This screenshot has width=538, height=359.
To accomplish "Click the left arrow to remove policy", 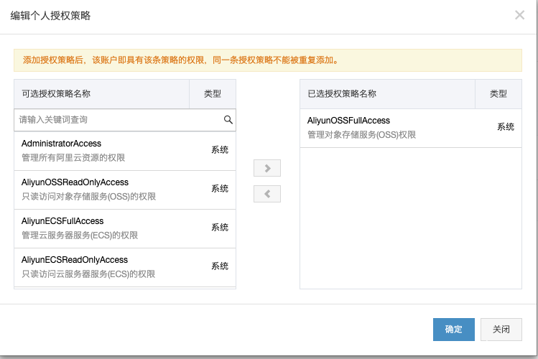I will (267, 194).
